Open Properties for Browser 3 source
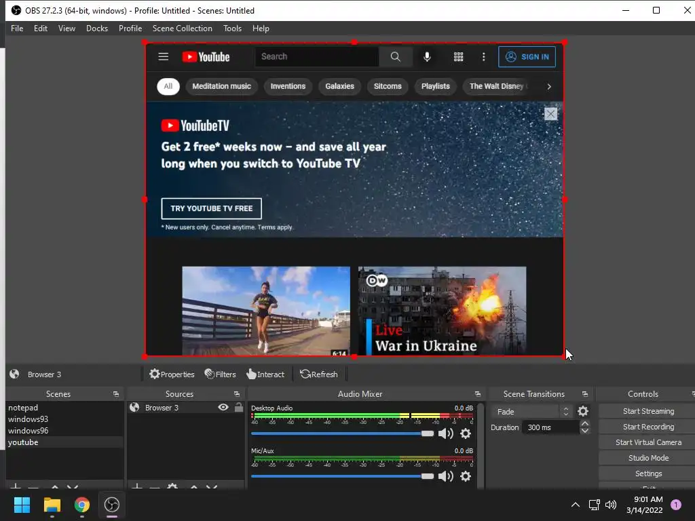 coord(172,374)
